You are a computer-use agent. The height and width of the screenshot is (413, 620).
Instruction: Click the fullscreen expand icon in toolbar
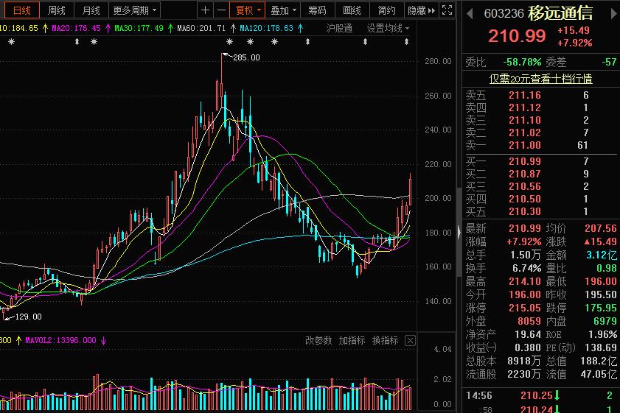point(447,10)
